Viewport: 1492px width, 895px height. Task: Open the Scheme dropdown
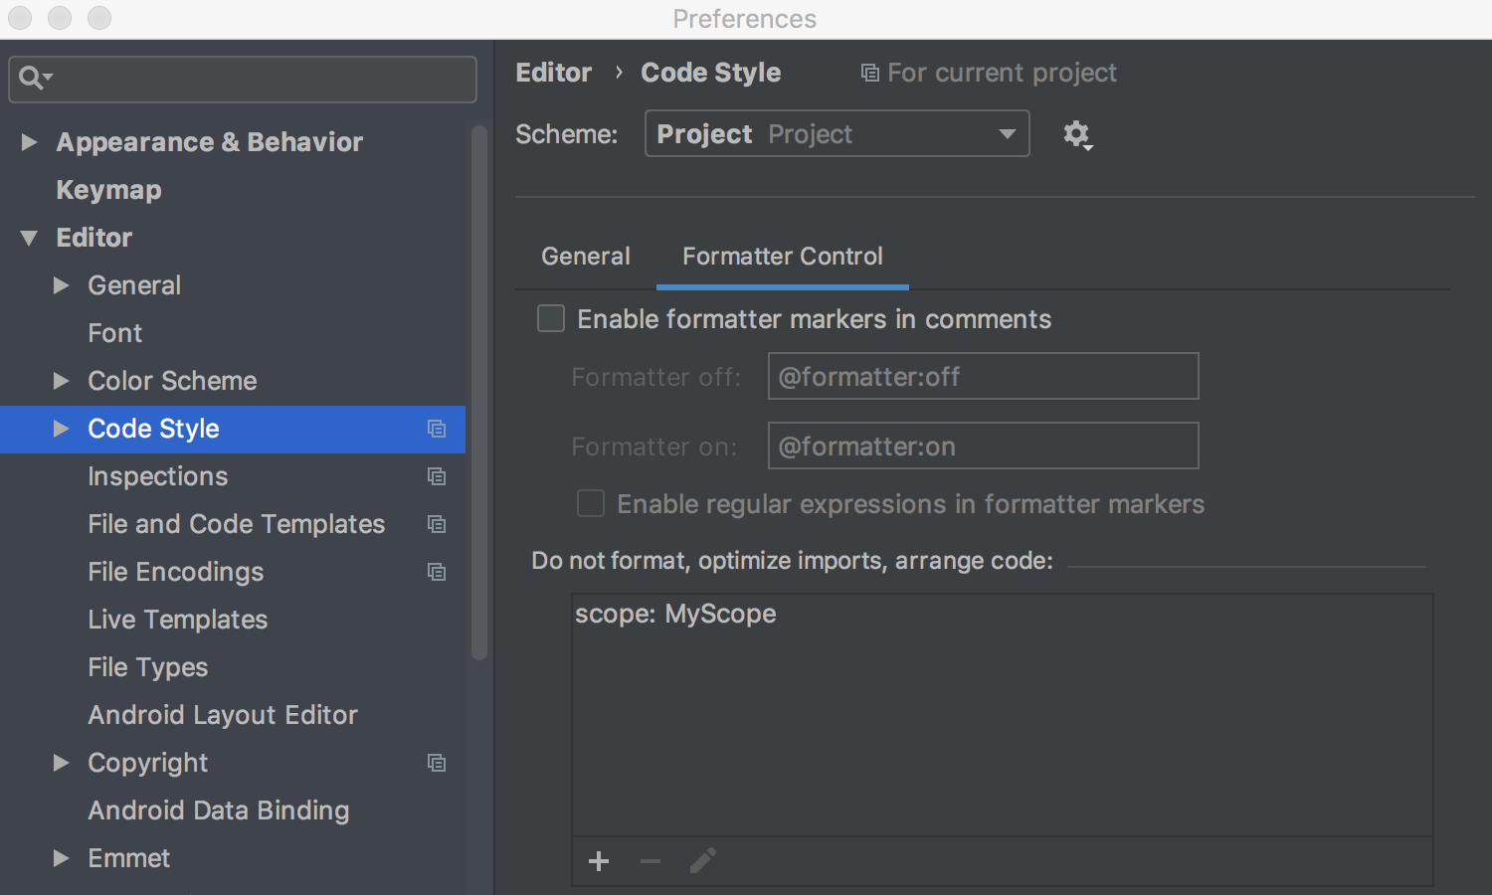coord(837,133)
